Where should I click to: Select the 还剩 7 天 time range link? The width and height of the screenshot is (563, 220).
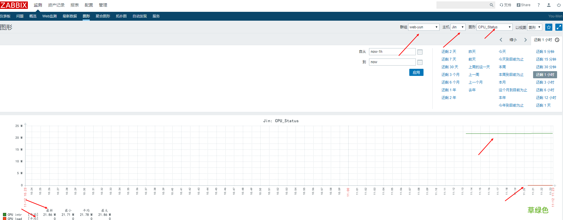pos(449,59)
